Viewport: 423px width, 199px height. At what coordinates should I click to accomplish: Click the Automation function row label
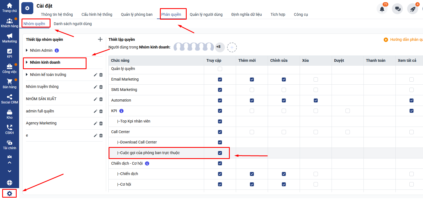point(121,100)
